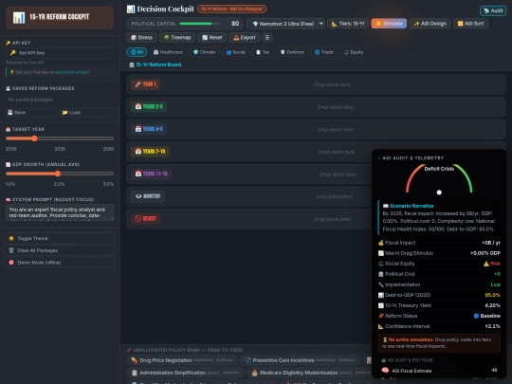Click the Political Cost row
Viewport: 512px width, 384px height.
tap(439, 274)
